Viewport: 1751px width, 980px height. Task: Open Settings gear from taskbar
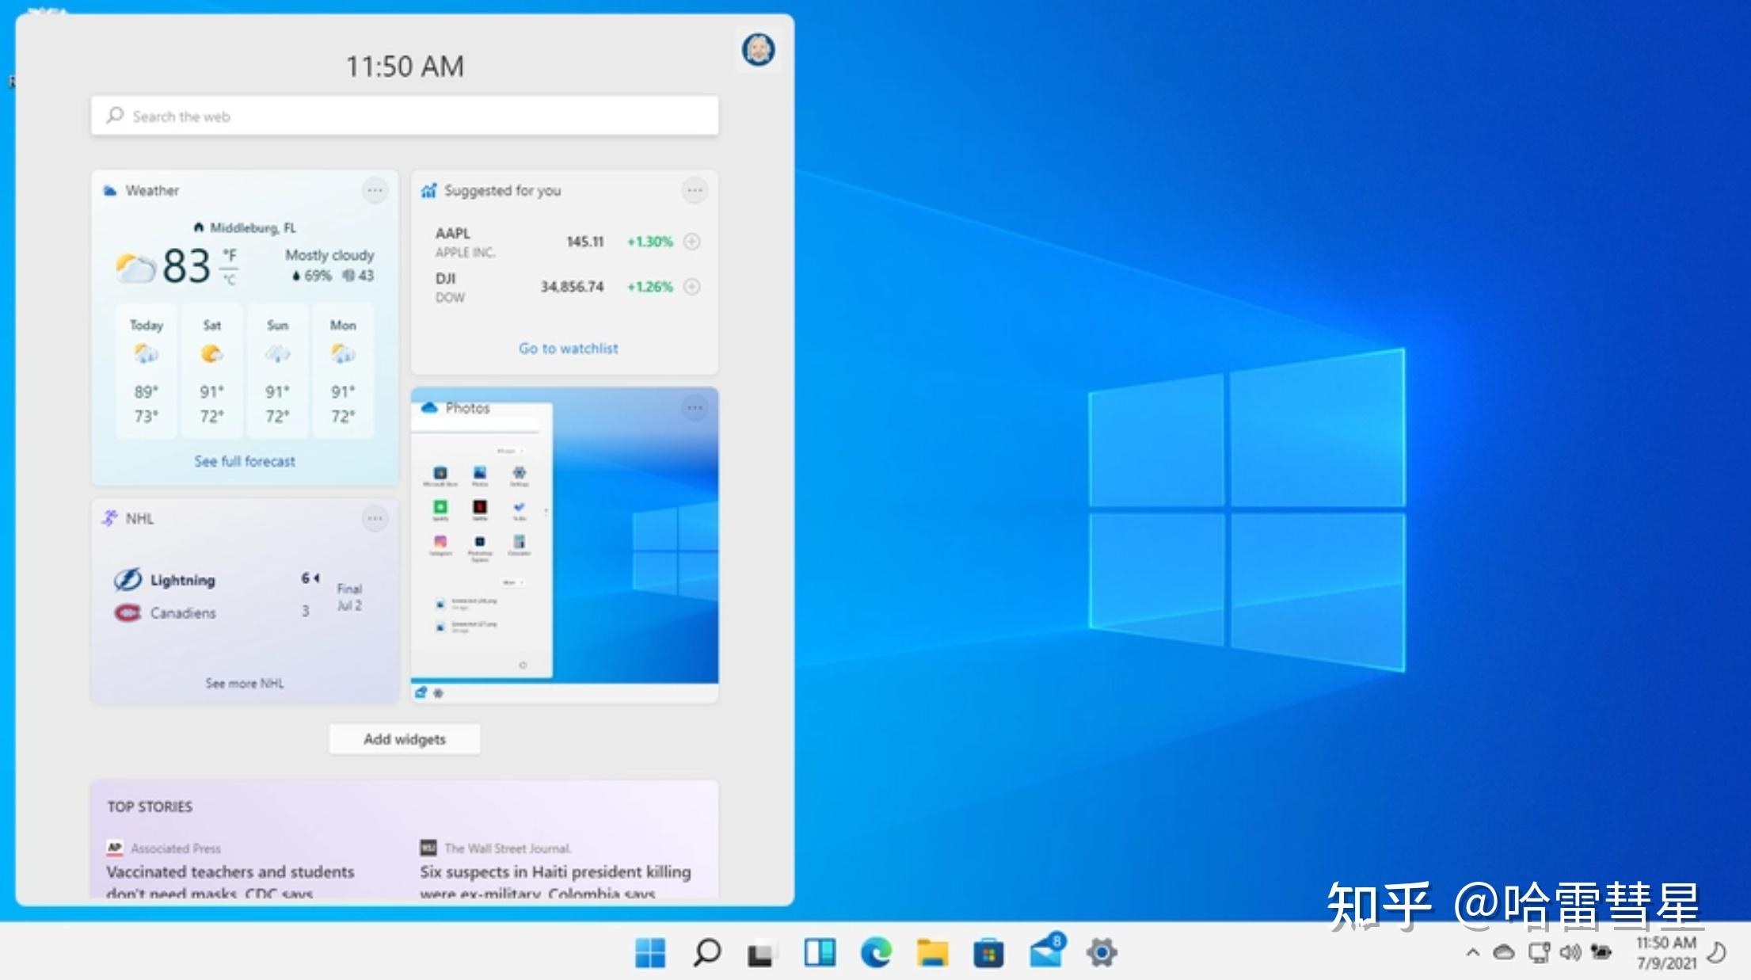point(1102,952)
